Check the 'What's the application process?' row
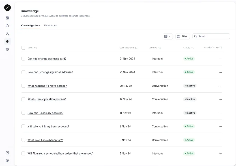Screen dimensions: 236x166 coord(23,99)
